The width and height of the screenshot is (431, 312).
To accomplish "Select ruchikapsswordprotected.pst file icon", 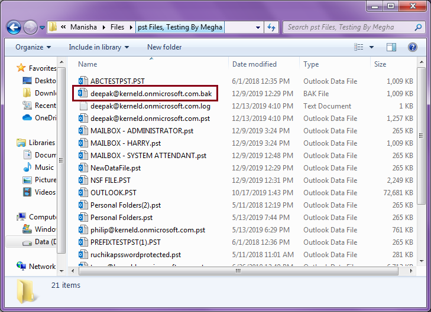I will click(x=83, y=254).
